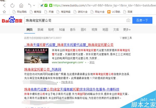Click the undo closed tab arrow icon
This screenshot has width=156, height=108.
click(x=30, y=5)
